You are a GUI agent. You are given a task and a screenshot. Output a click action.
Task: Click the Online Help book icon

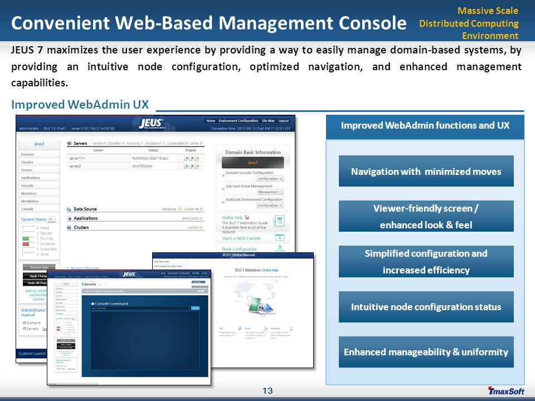click(x=279, y=222)
